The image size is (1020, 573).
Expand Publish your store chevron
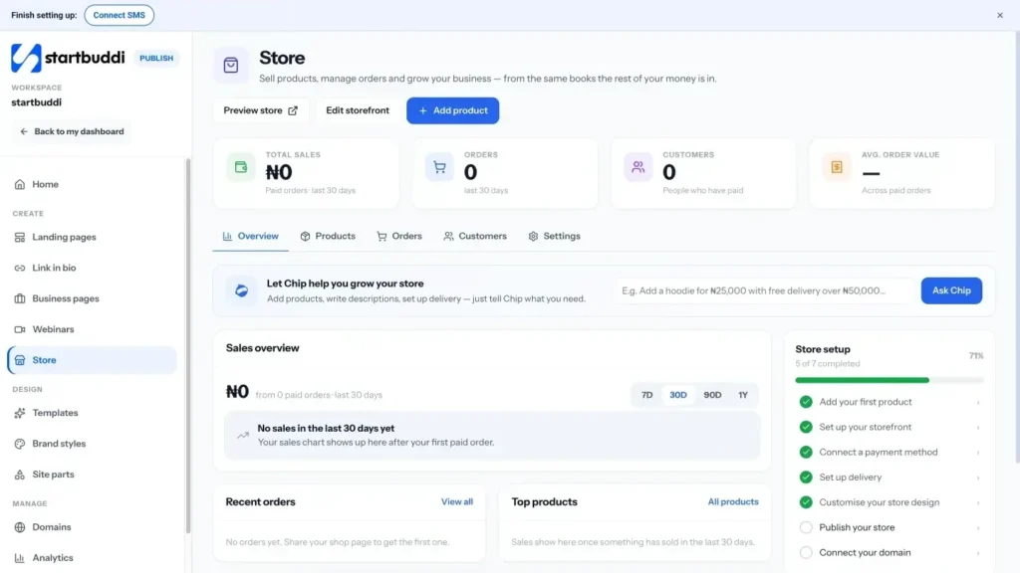pyautogui.click(x=978, y=528)
